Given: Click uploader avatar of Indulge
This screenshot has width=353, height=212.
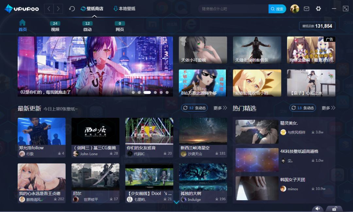Looking at the screenshot, I should tap(183, 199).
